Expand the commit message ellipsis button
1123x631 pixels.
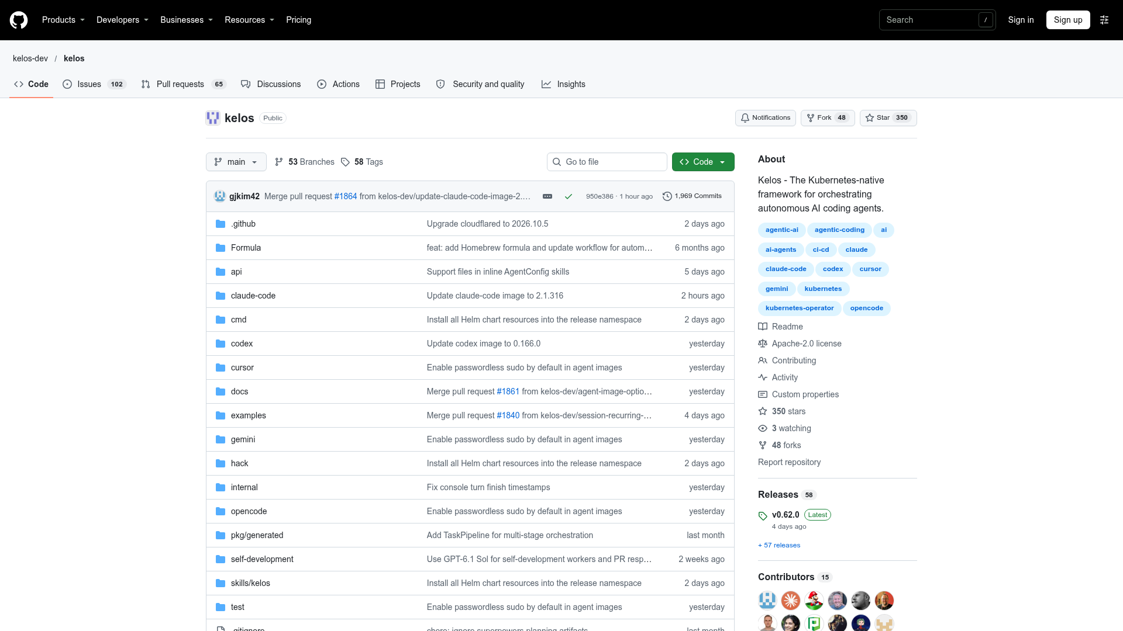547,196
